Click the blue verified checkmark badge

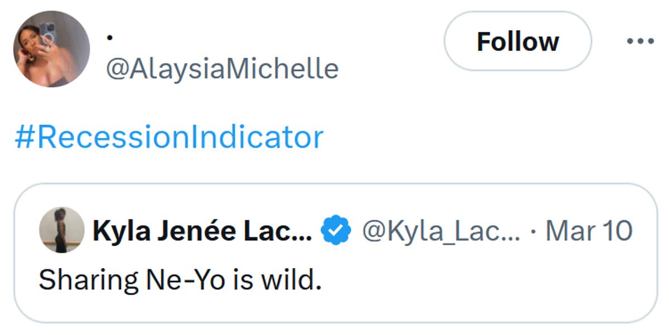tap(336, 231)
